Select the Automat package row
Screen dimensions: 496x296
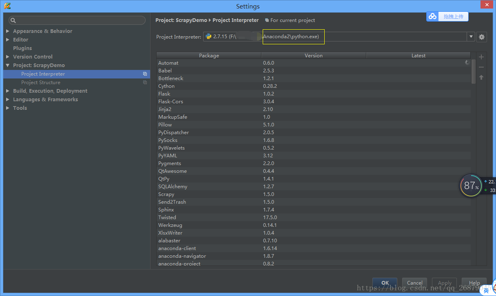tap(313, 63)
